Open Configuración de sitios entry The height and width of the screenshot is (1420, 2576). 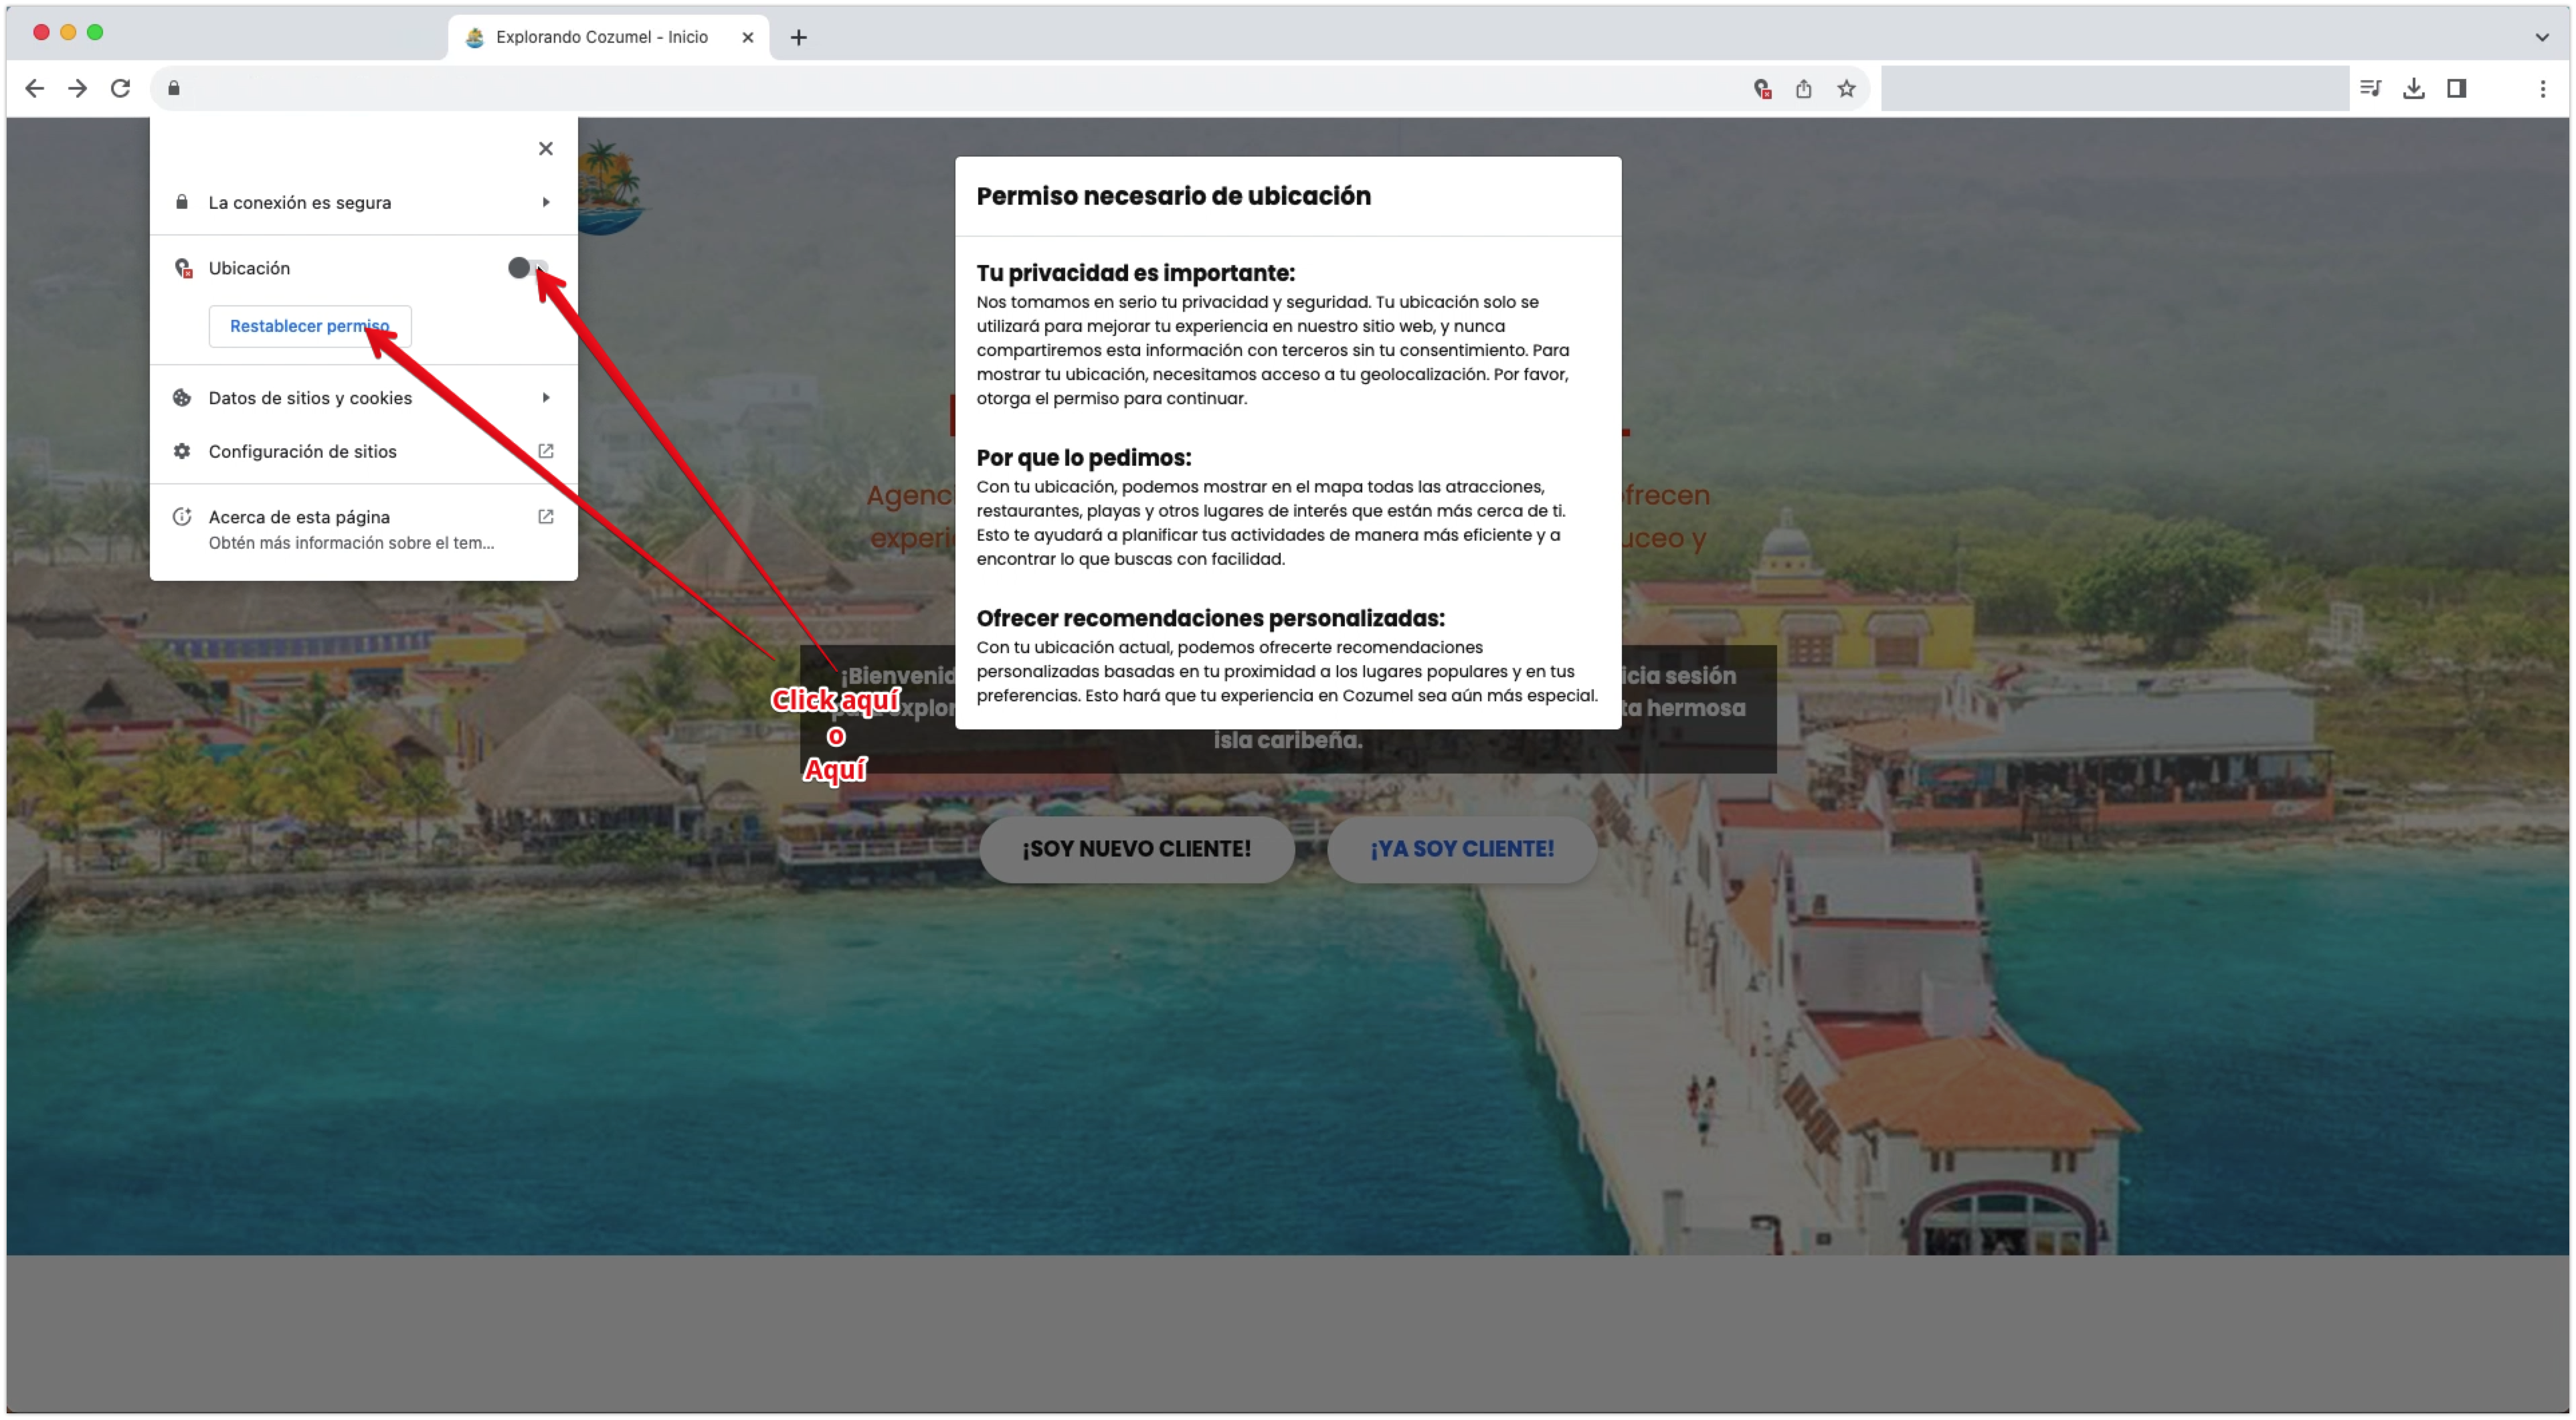tap(363, 452)
